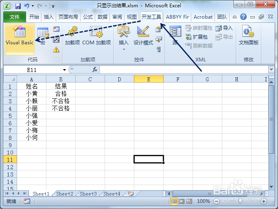This screenshot has width=278, height=209.
Task: Click into the formula bar
Action: (184, 70)
